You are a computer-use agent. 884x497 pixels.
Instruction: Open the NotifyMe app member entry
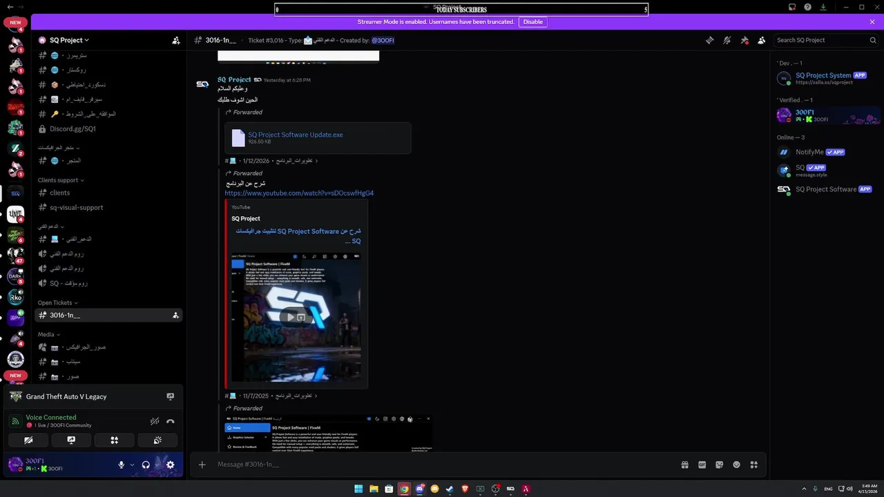[827, 152]
